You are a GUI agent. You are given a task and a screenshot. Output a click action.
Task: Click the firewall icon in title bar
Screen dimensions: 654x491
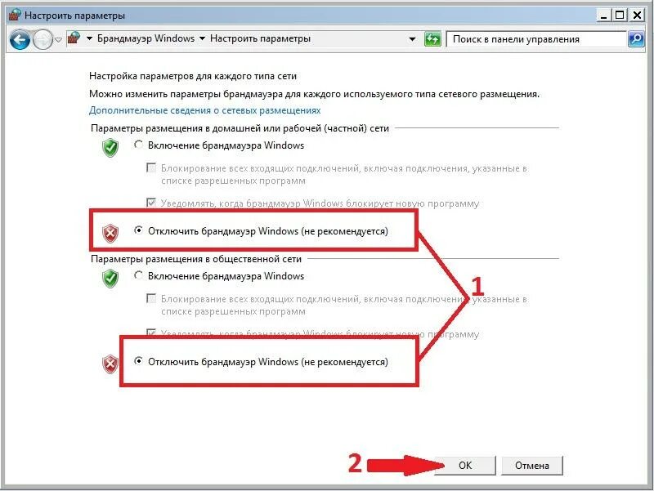[x=15, y=15]
